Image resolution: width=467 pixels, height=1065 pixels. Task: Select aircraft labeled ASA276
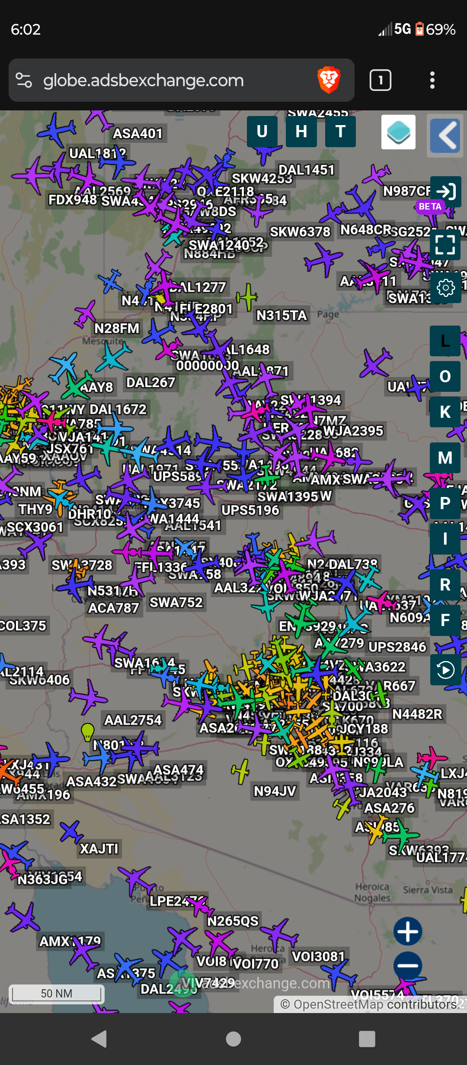(x=389, y=808)
